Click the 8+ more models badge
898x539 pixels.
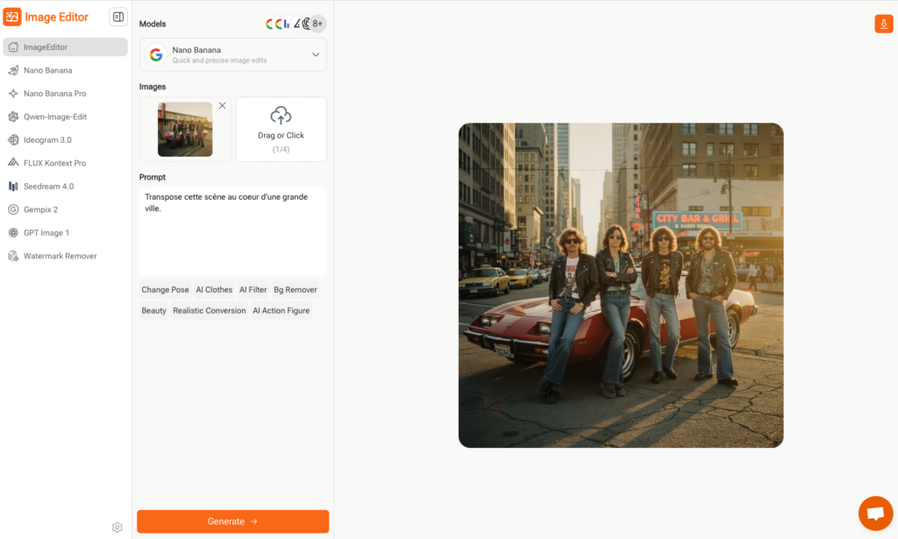pyautogui.click(x=317, y=24)
